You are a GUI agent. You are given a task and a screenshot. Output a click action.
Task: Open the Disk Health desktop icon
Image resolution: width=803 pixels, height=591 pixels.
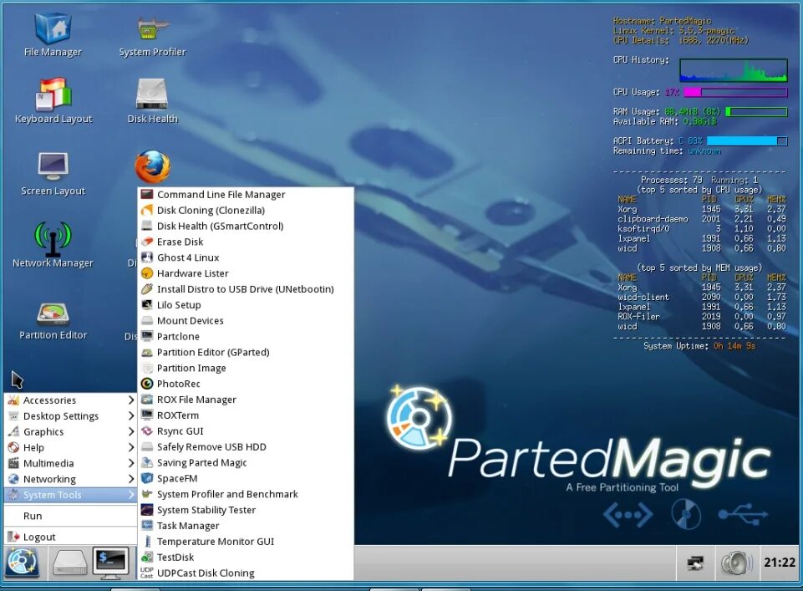(152, 101)
